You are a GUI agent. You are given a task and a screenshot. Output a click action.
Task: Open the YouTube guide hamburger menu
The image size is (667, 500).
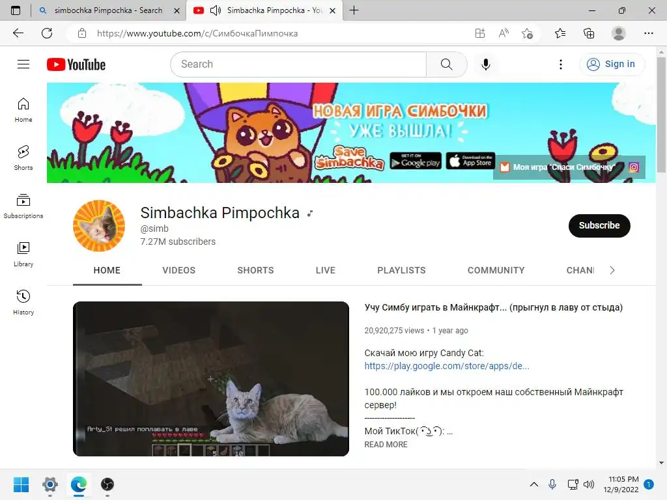pos(23,64)
